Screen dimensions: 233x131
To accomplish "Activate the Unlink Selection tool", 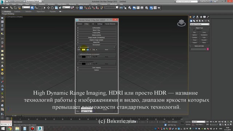I will (x=15, y=8).
